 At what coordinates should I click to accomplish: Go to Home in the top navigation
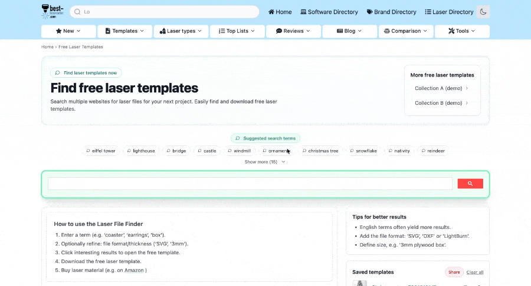click(x=280, y=12)
